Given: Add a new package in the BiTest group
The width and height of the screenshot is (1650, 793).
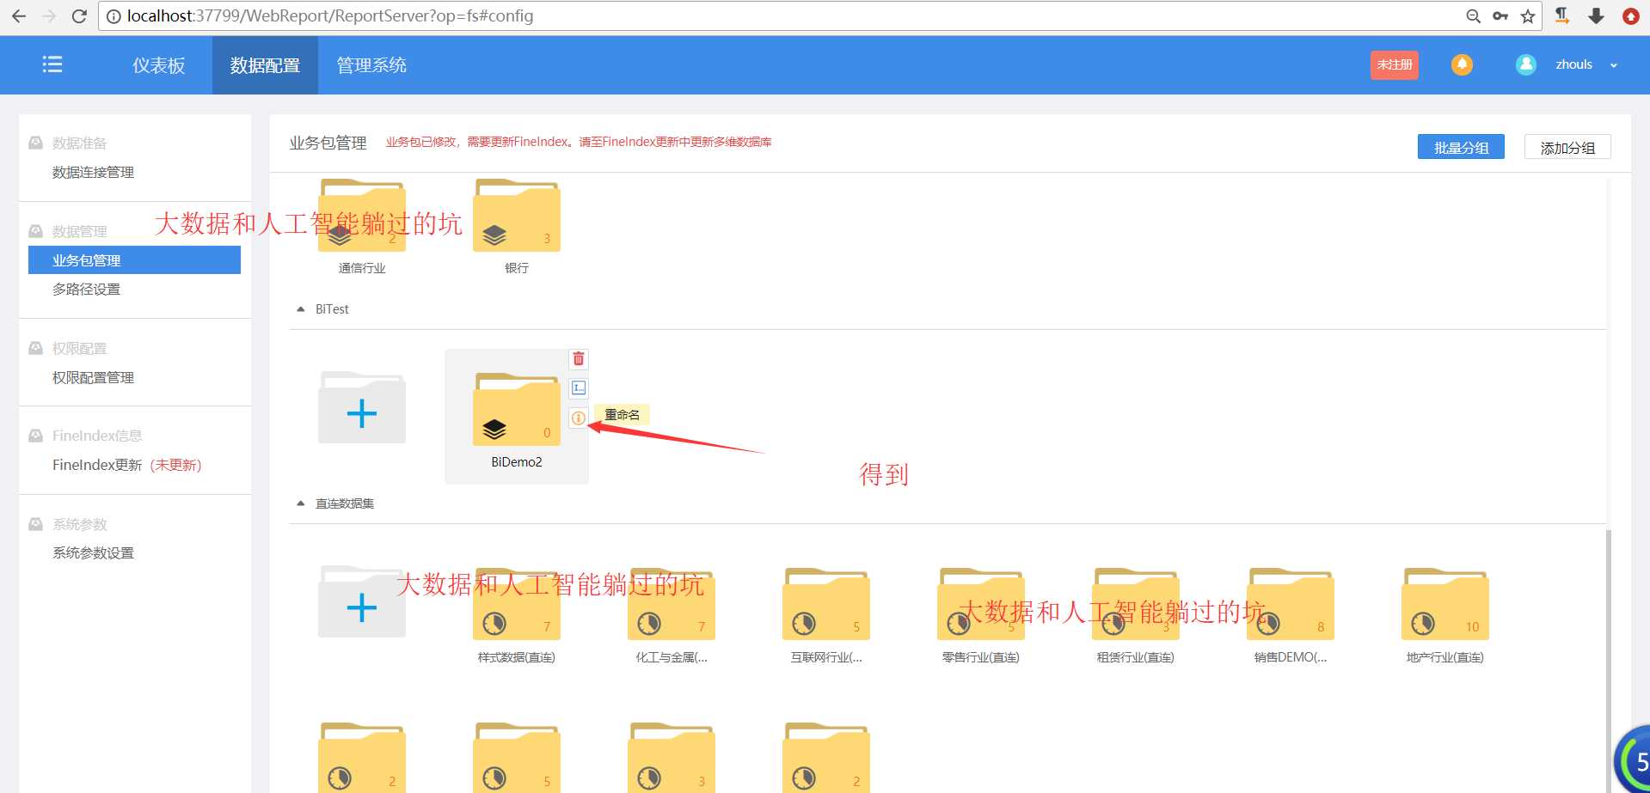Looking at the screenshot, I should point(362,408).
